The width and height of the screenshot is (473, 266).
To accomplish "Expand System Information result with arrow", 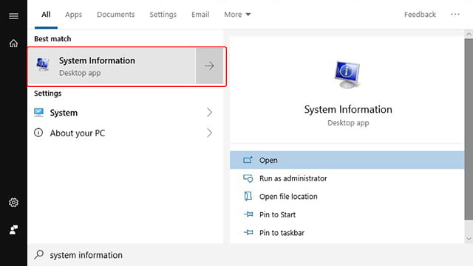I will [209, 66].
